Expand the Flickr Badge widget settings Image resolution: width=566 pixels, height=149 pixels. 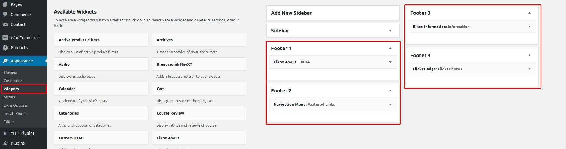530,69
